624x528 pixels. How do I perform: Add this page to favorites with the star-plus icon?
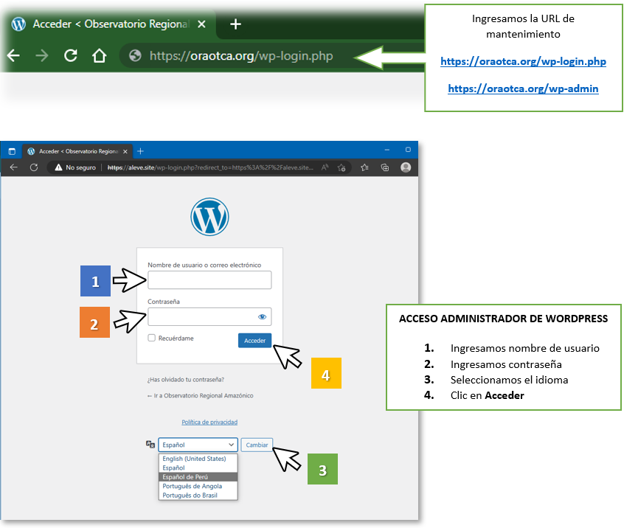point(342,167)
